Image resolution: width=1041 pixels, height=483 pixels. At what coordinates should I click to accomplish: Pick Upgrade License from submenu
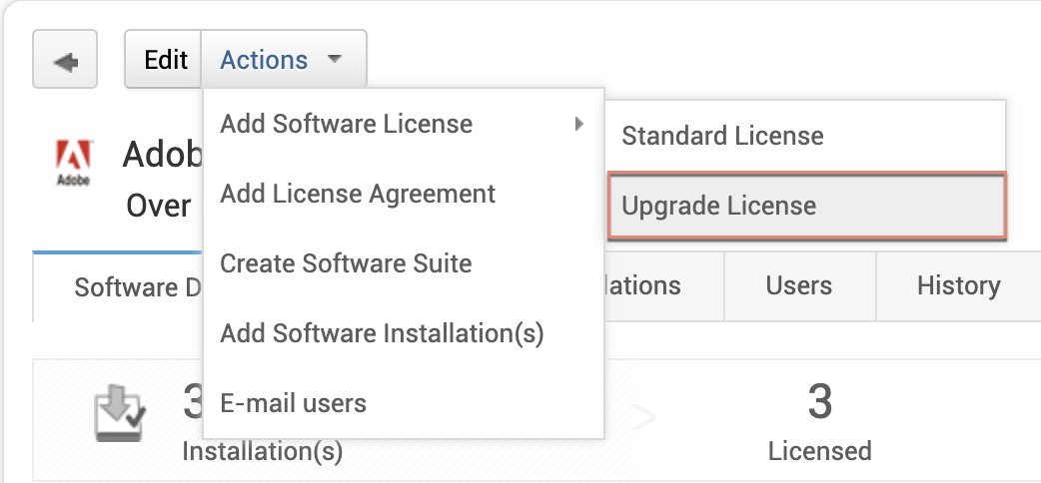719,206
